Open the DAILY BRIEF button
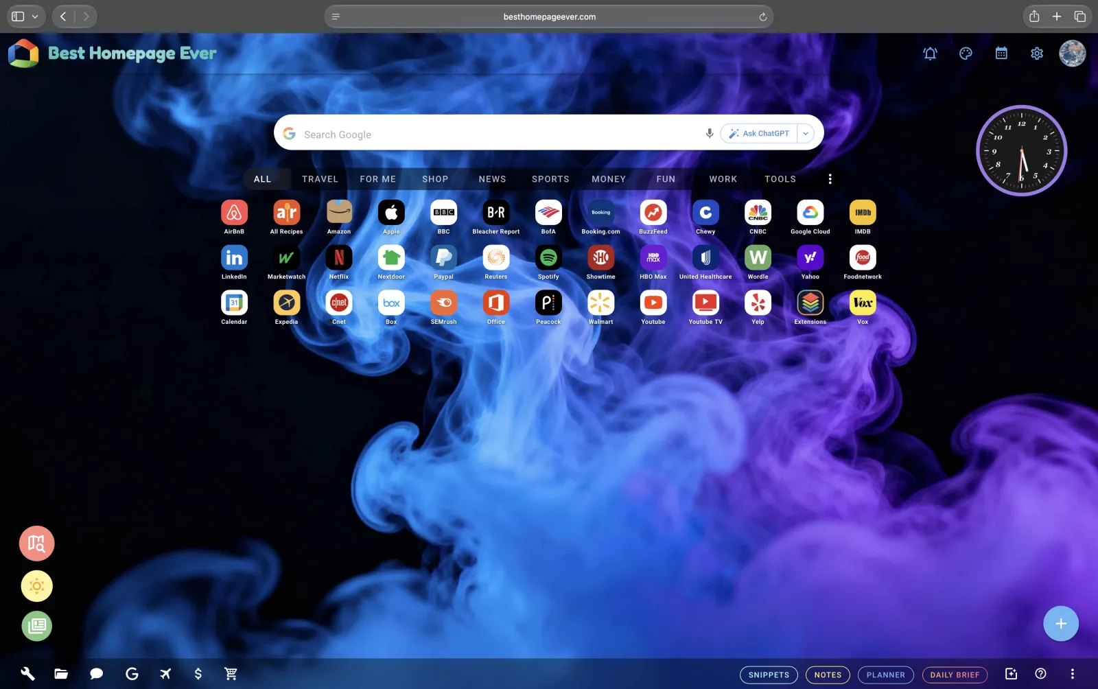 coord(955,675)
